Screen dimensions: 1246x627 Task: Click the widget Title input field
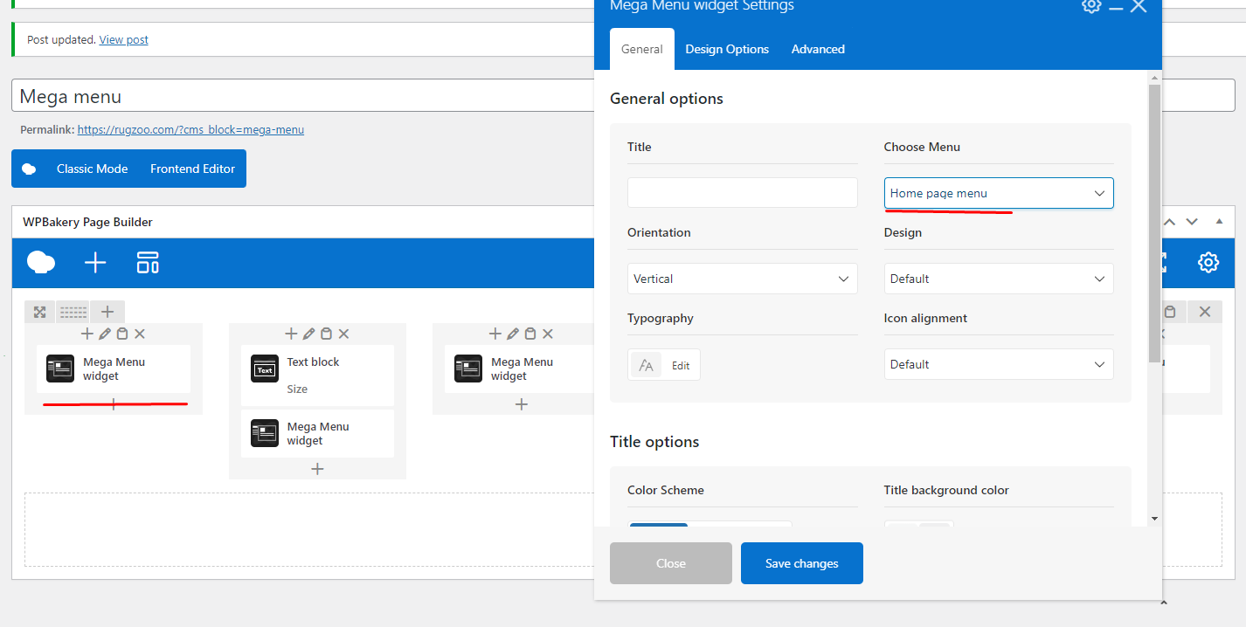point(743,193)
